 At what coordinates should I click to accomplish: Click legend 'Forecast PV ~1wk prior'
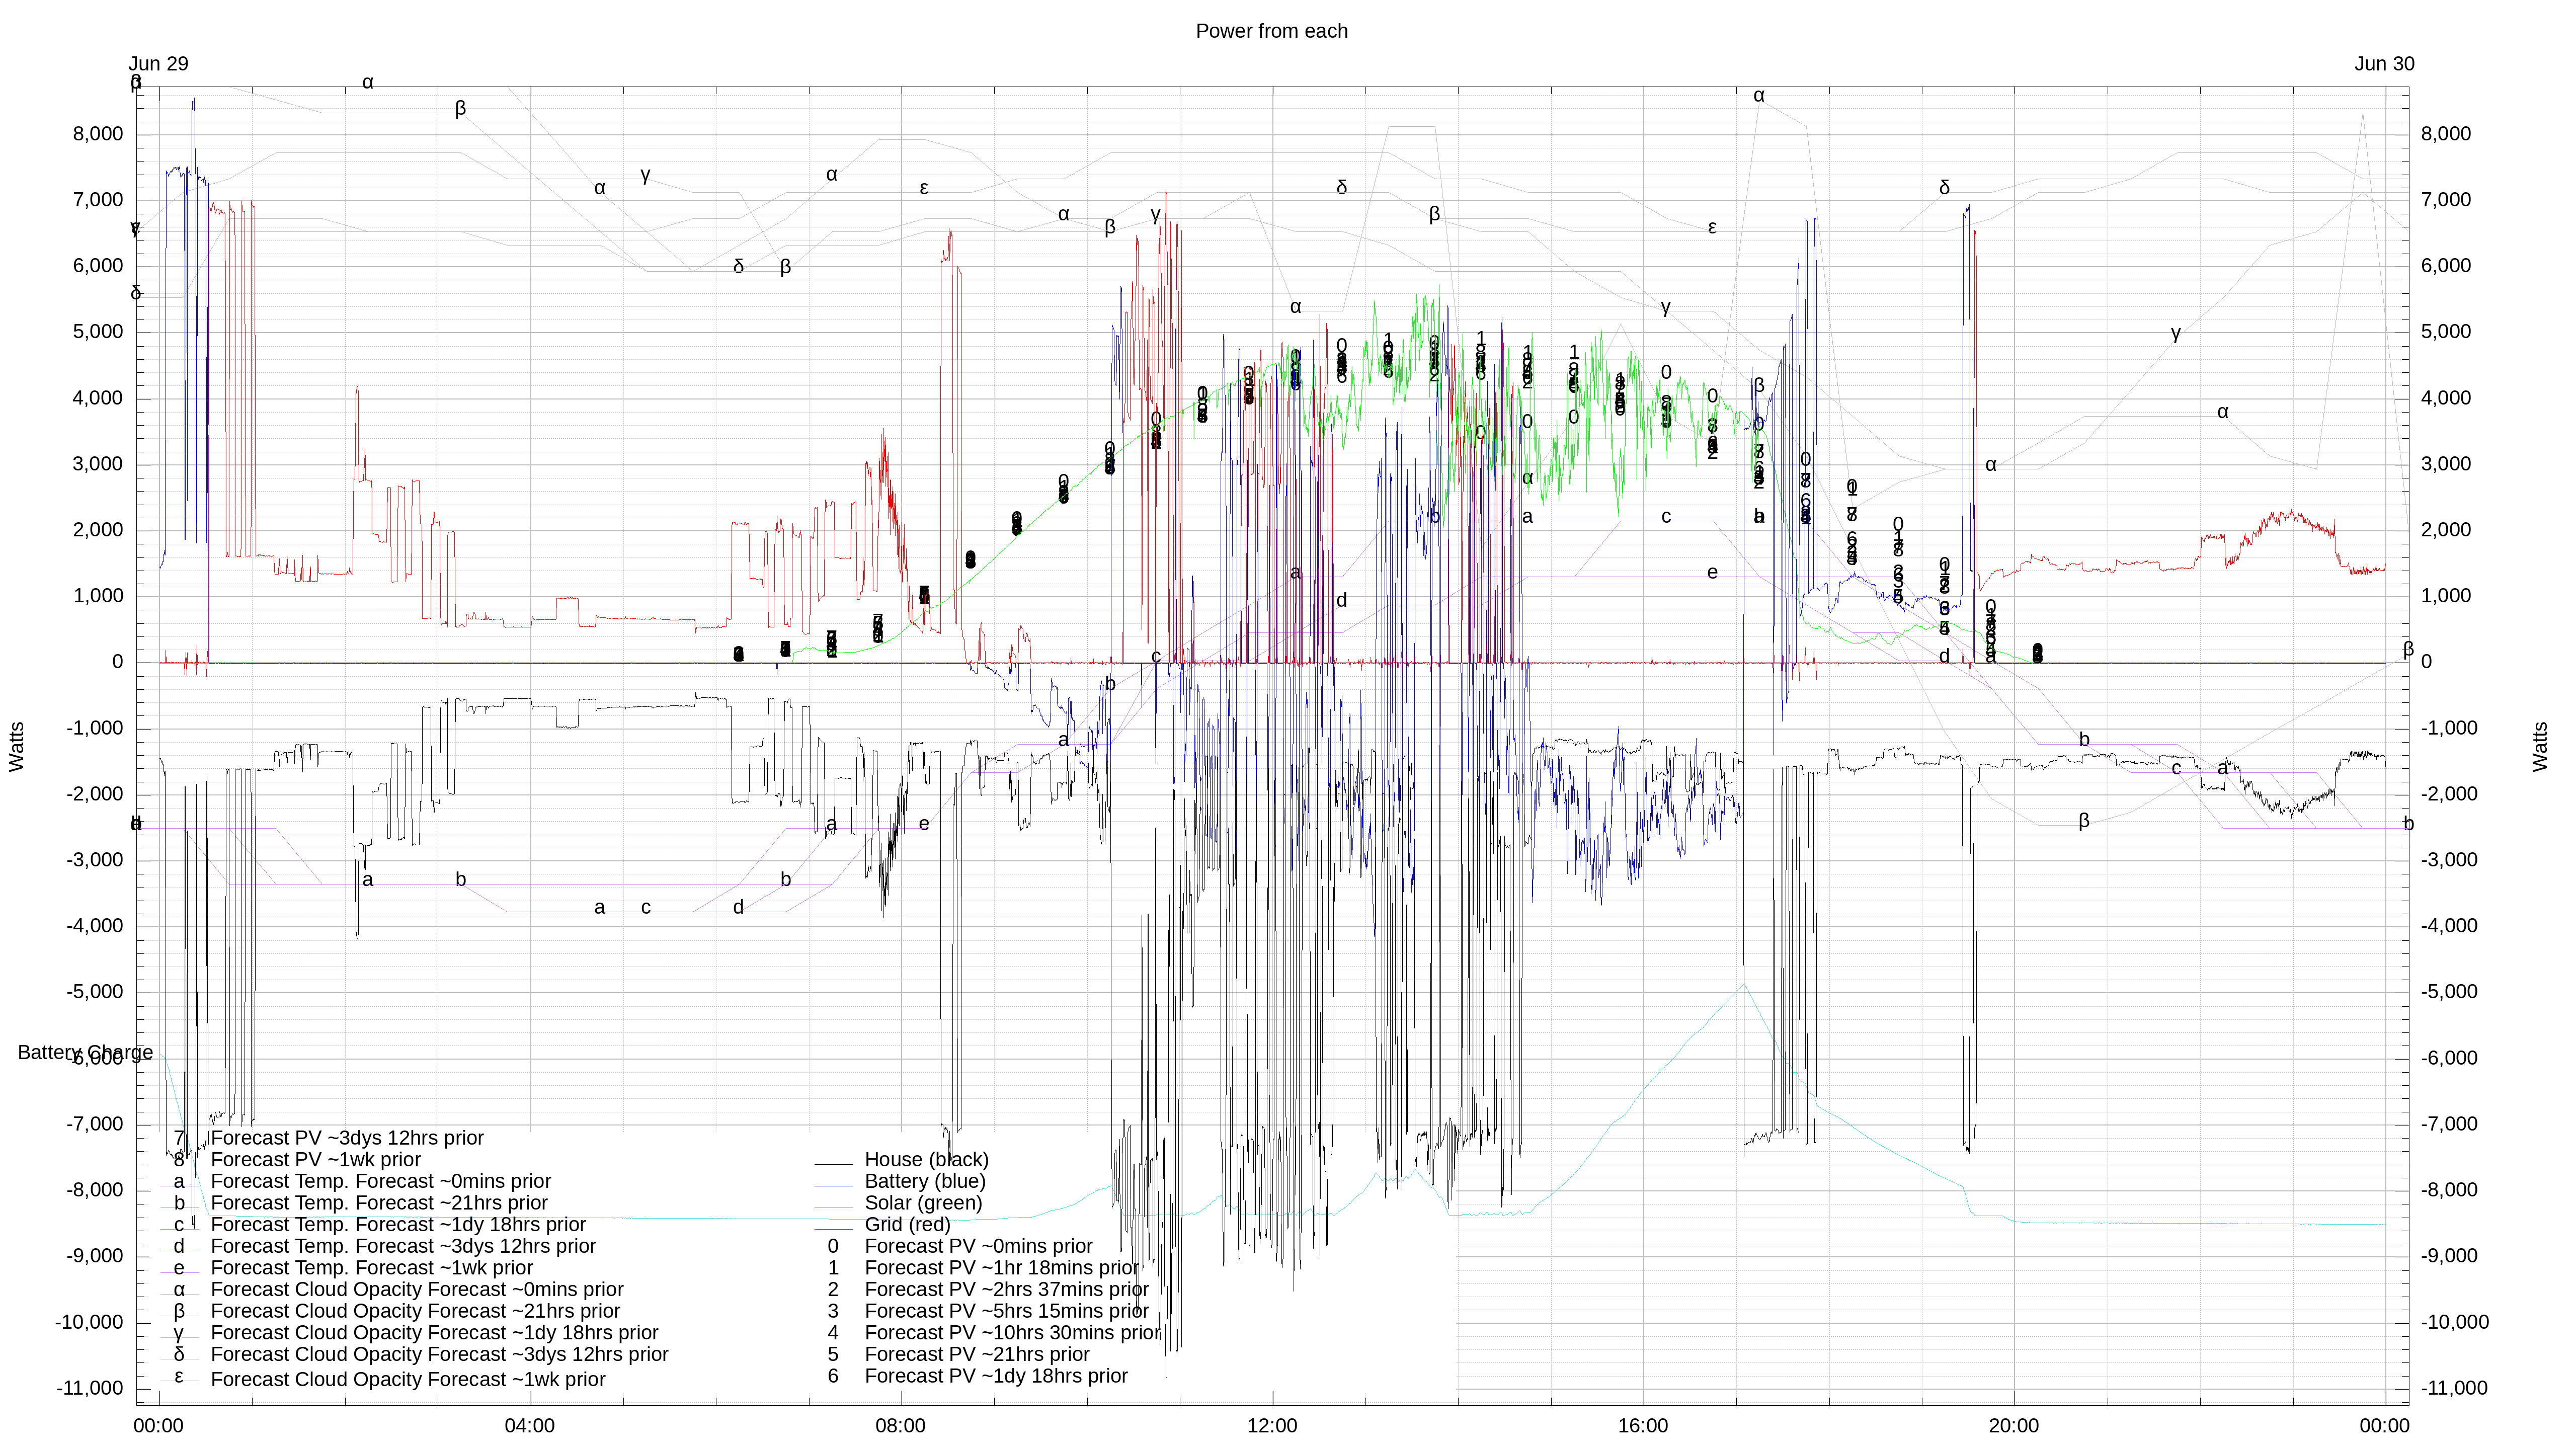[x=315, y=1159]
